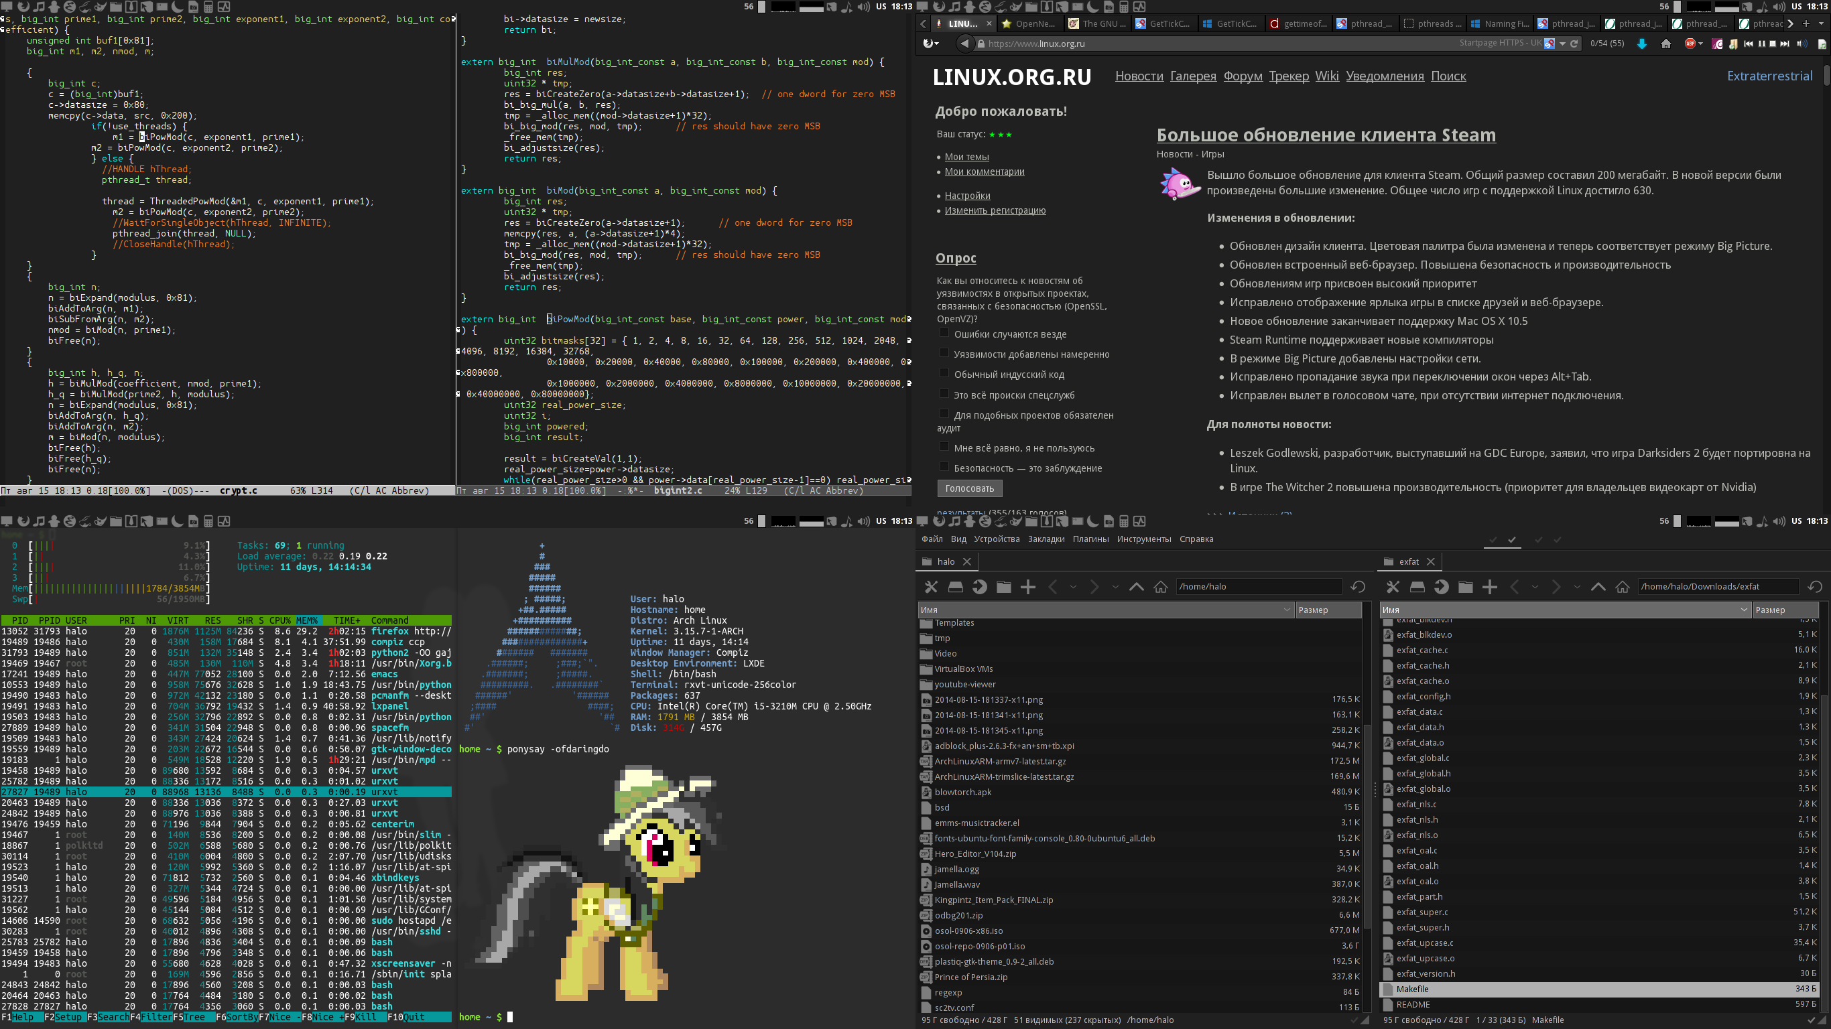
Task: Open 'Мои комментарии' sidebar link
Action: (x=985, y=171)
